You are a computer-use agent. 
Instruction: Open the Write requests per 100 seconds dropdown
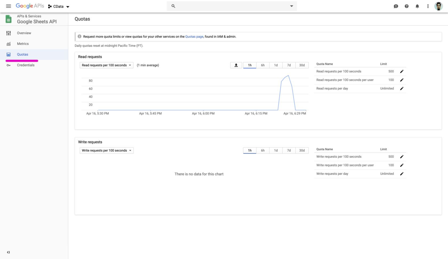[x=106, y=150]
